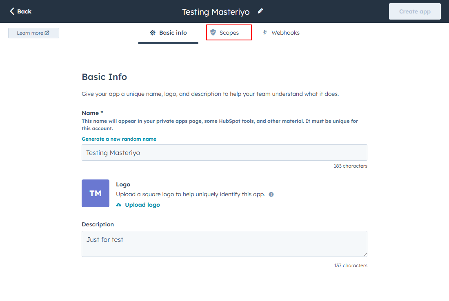Select the Basic info tab

click(x=168, y=33)
